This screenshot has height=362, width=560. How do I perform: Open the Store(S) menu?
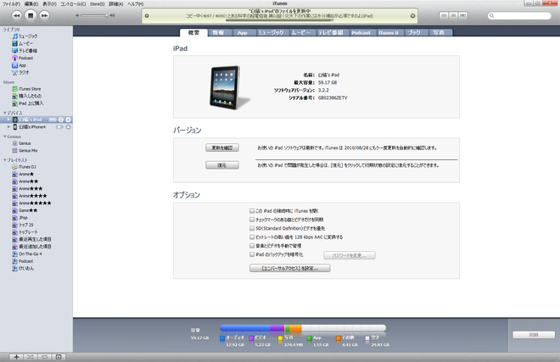coord(97,4)
